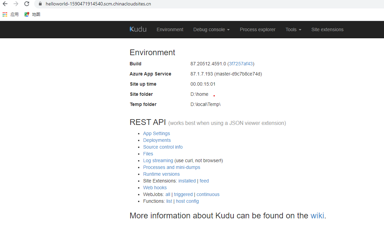Open the Files link

tap(148, 154)
